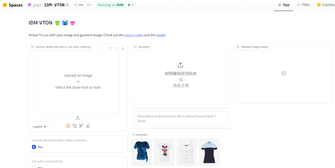Click the upload arrow below the Human canvas
This screenshot has width=335, height=168.
coord(78,118)
